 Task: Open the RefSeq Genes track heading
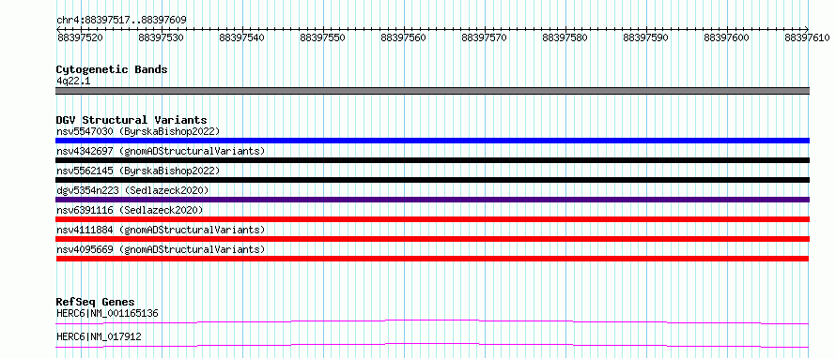96,302
